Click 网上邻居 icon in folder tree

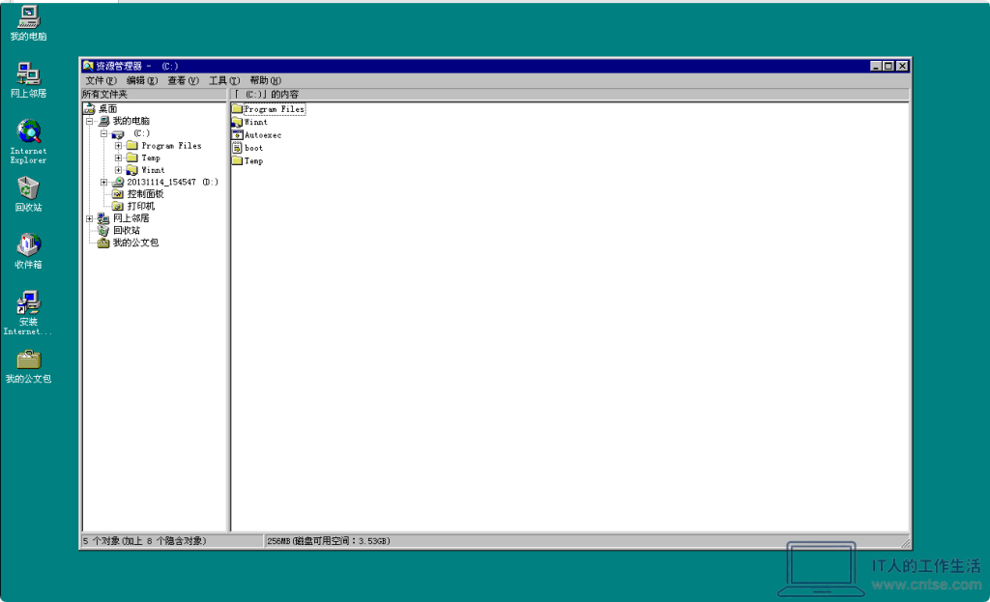(x=103, y=218)
